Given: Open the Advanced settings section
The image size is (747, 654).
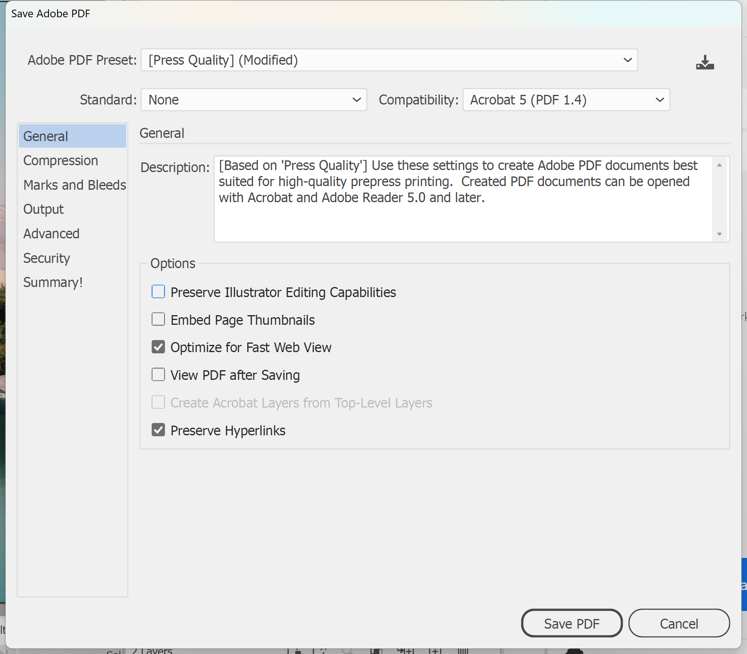Looking at the screenshot, I should coord(72,234).
